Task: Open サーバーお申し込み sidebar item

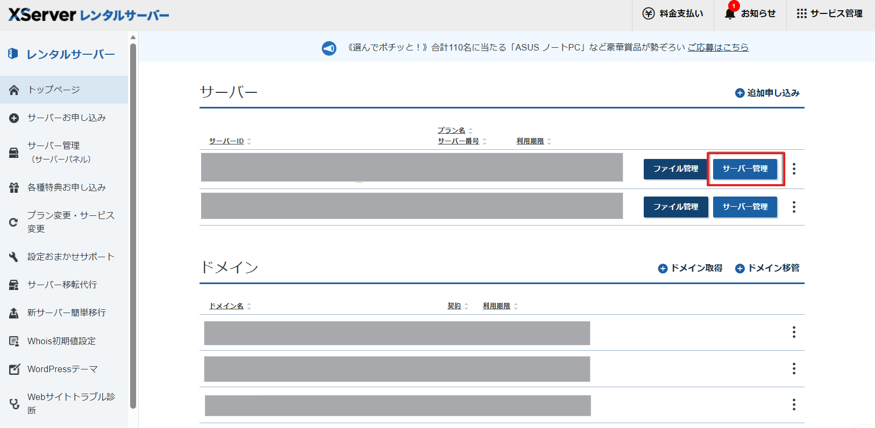Action: pyautogui.click(x=64, y=118)
